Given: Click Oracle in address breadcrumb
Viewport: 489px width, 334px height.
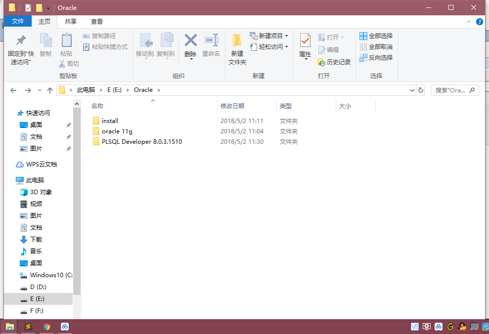Looking at the screenshot, I should coord(143,90).
